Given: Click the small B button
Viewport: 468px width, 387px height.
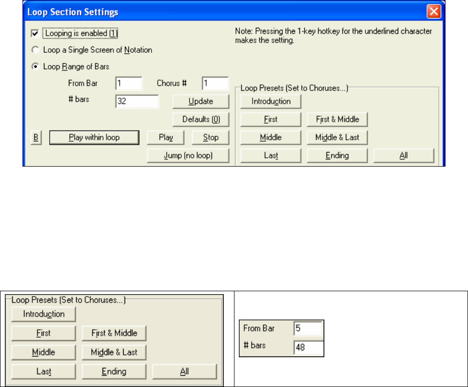Looking at the screenshot, I should click(36, 137).
